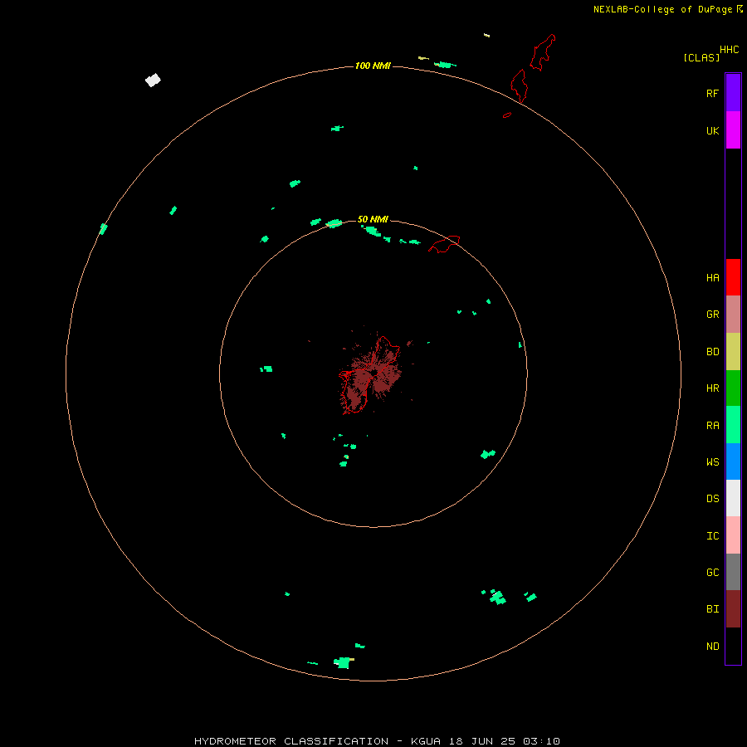The height and width of the screenshot is (747, 747).
Task: Click the brown biological echo at radar center
Action: click(x=371, y=373)
